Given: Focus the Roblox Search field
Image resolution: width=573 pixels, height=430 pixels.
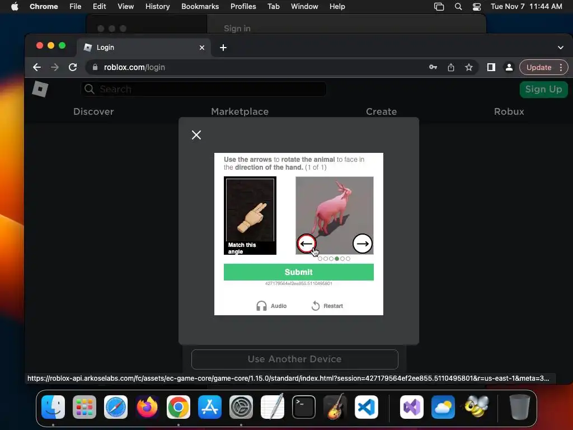Looking at the screenshot, I should [203, 89].
